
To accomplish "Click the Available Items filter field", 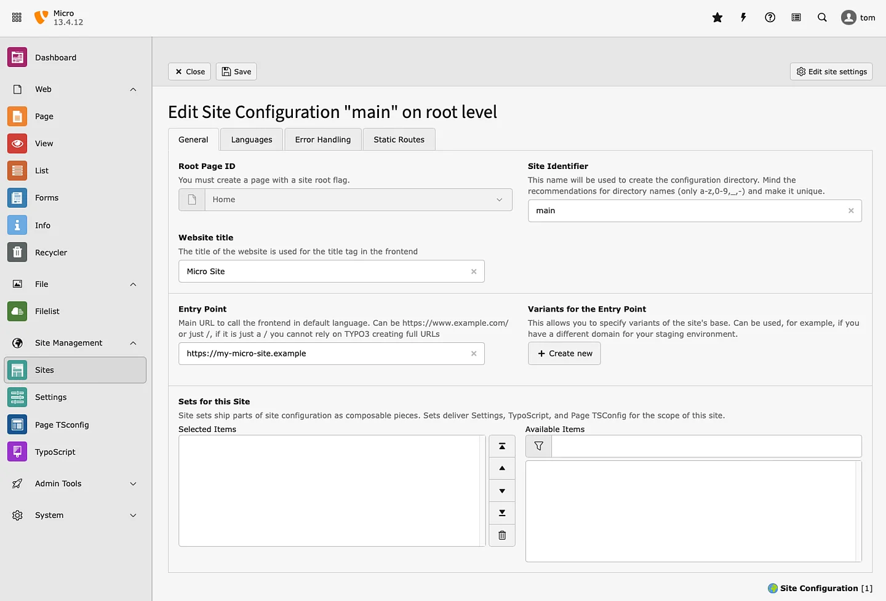I will point(706,446).
